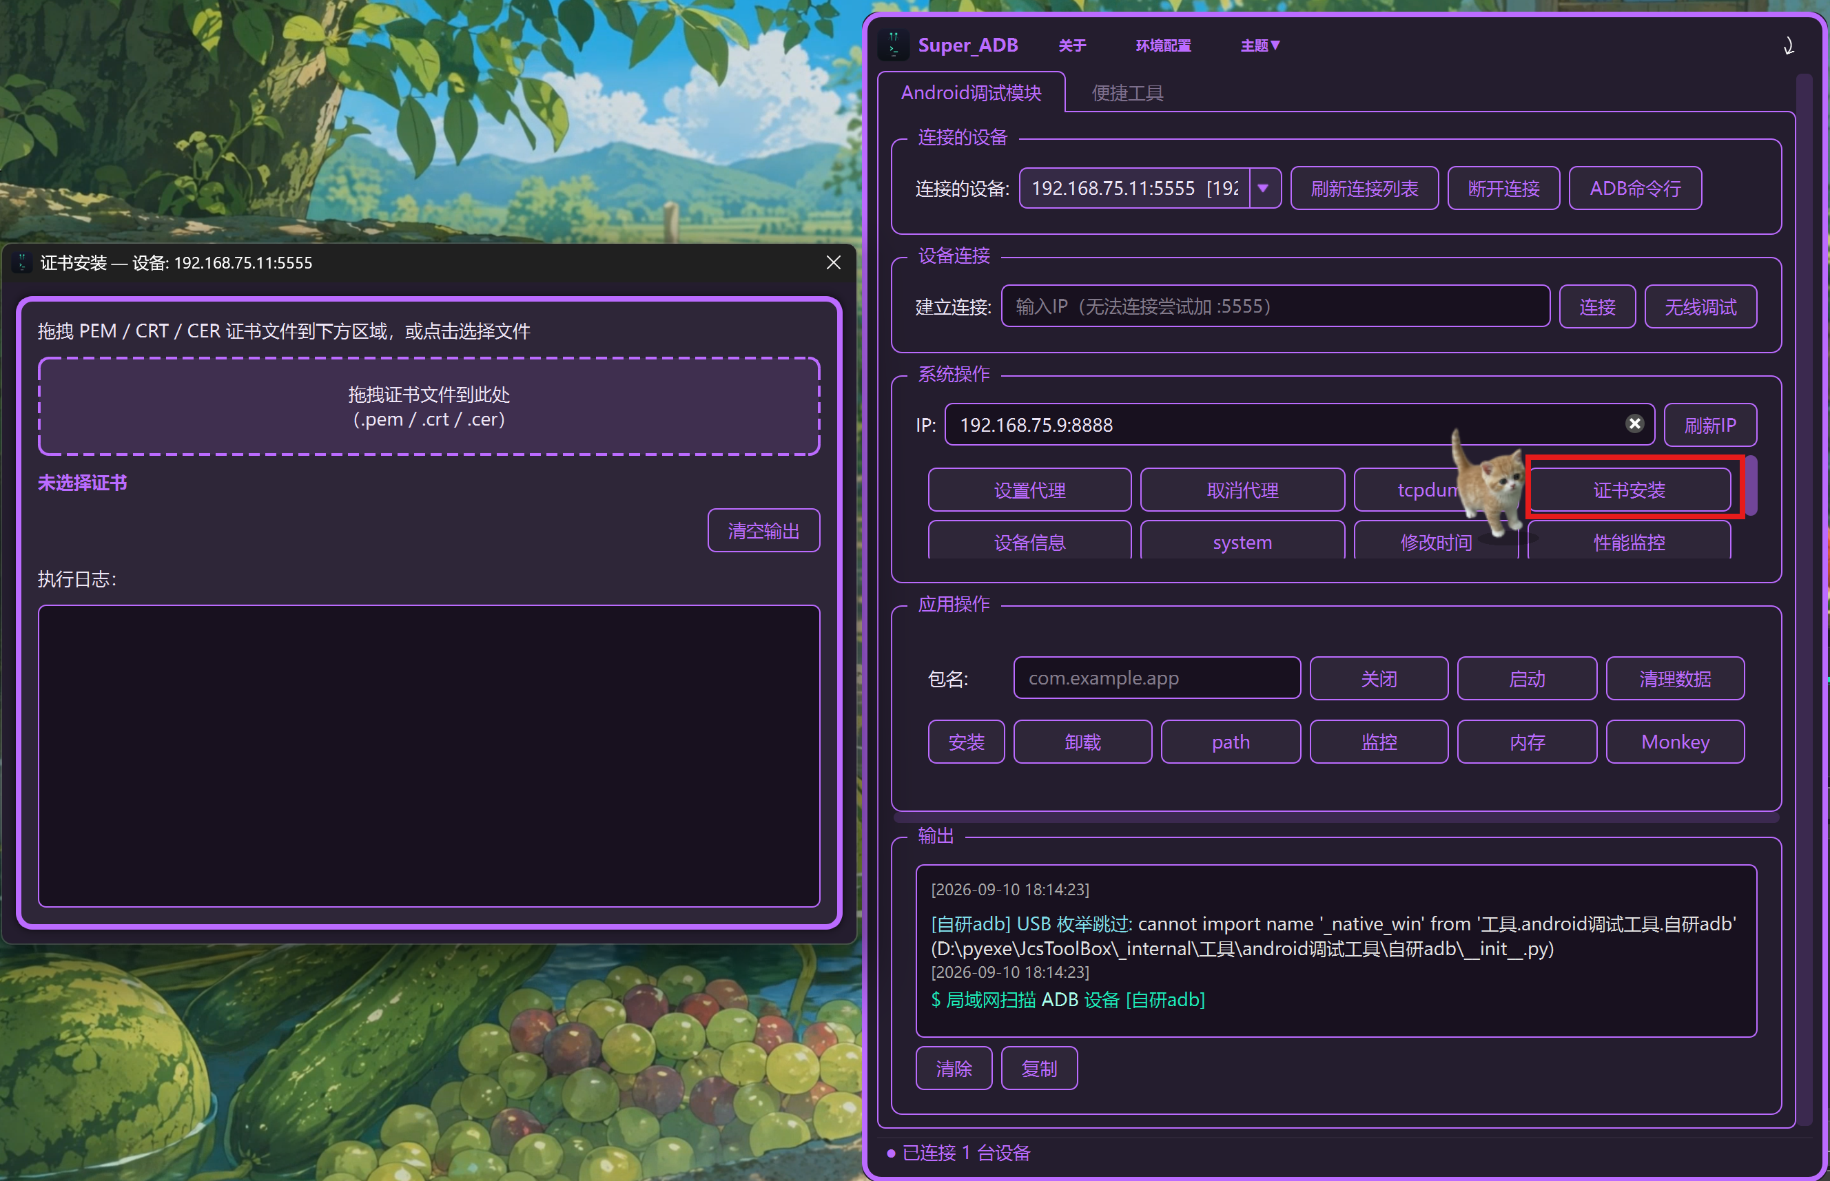Open the ADB命令行 button
Image resolution: width=1830 pixels, height=1181 pixels.
pos(1635,189)
